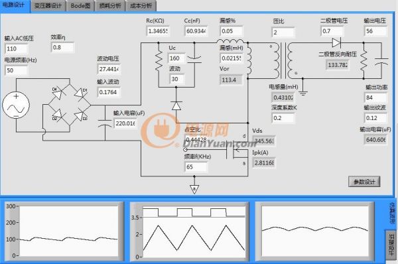Click the output ripple waveform chart

[x=314, y=231]
